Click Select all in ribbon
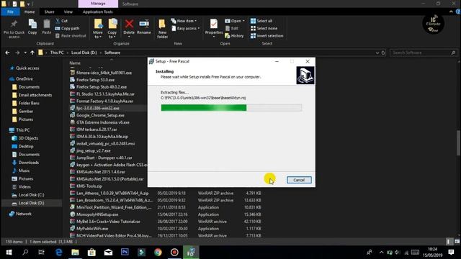This screenshot has height=259, width=461. click(261, 21)
